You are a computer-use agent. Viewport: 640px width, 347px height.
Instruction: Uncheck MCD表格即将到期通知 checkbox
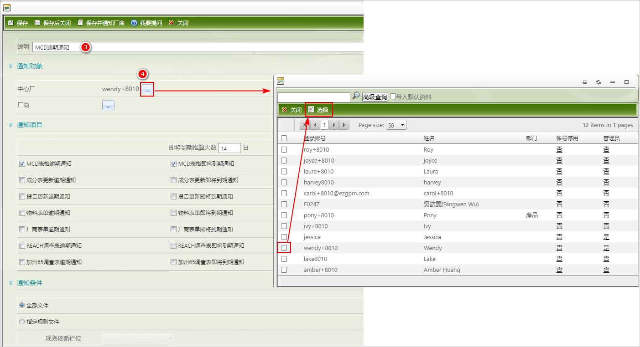173,164
